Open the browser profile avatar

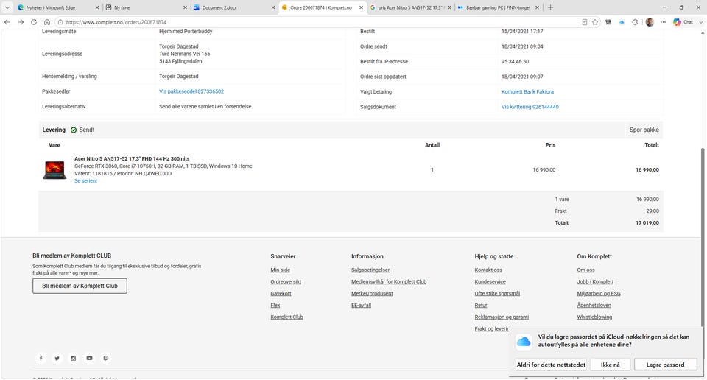tap(650, 21)
